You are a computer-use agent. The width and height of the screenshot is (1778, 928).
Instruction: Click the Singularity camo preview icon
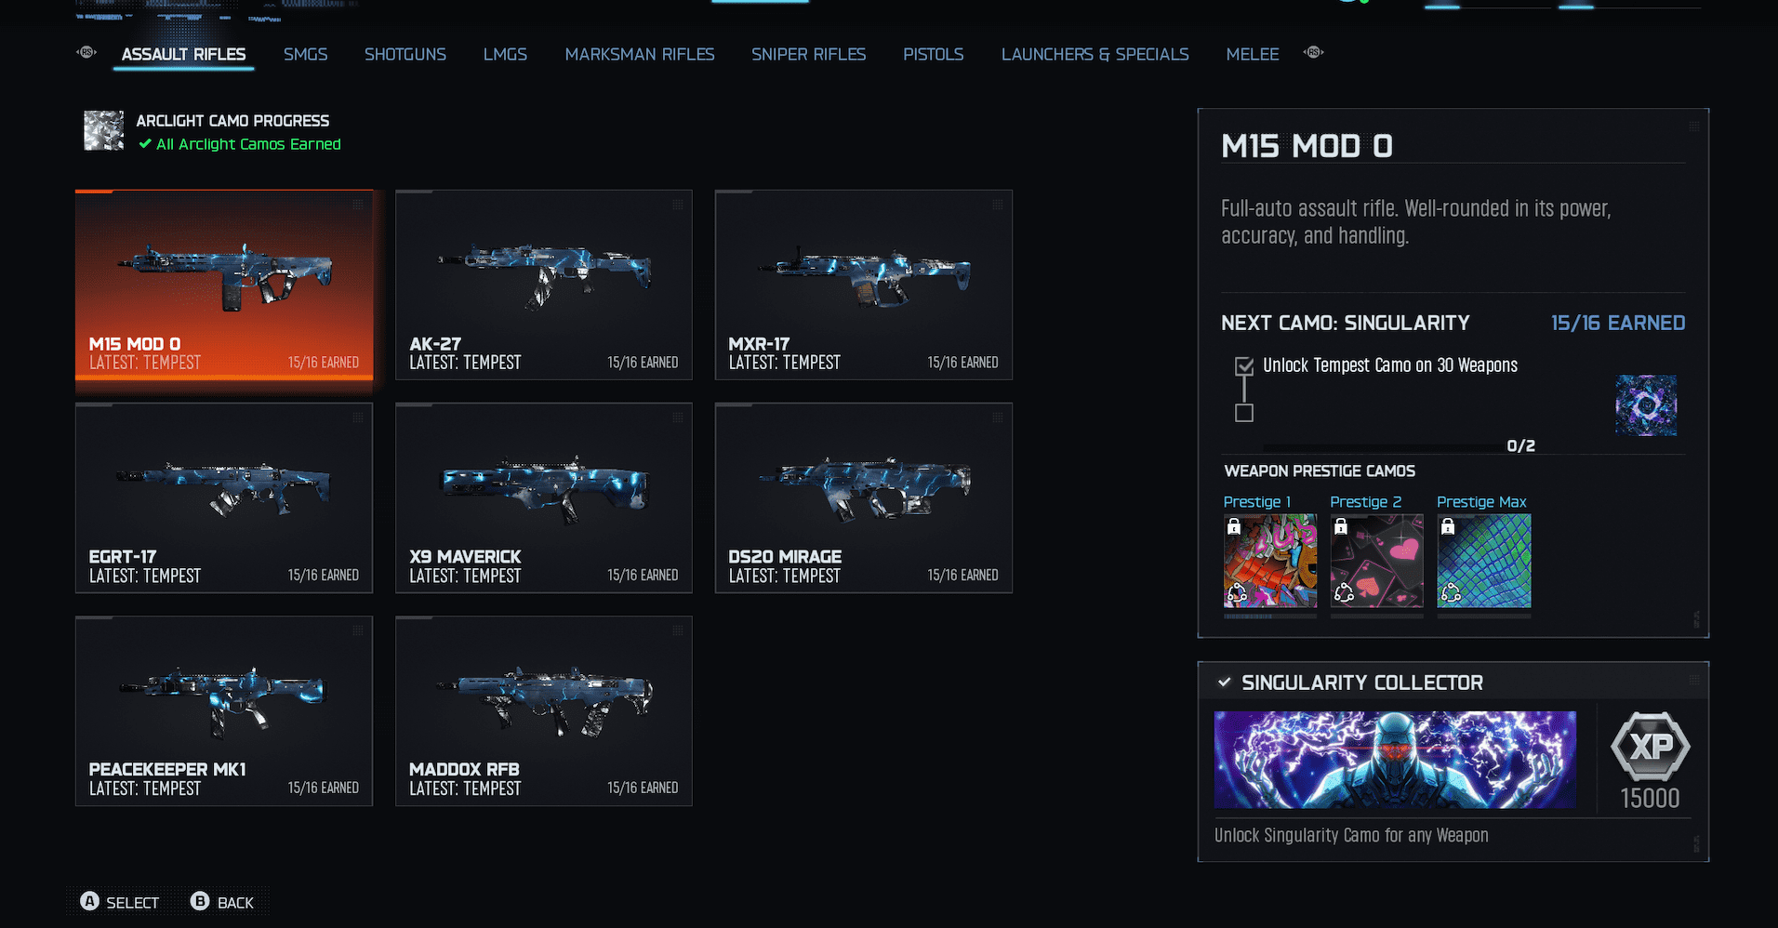[x=1645, y=405]
